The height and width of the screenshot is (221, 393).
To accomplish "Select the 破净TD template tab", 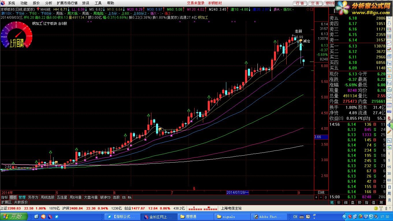I will click(x=105, y=197).
